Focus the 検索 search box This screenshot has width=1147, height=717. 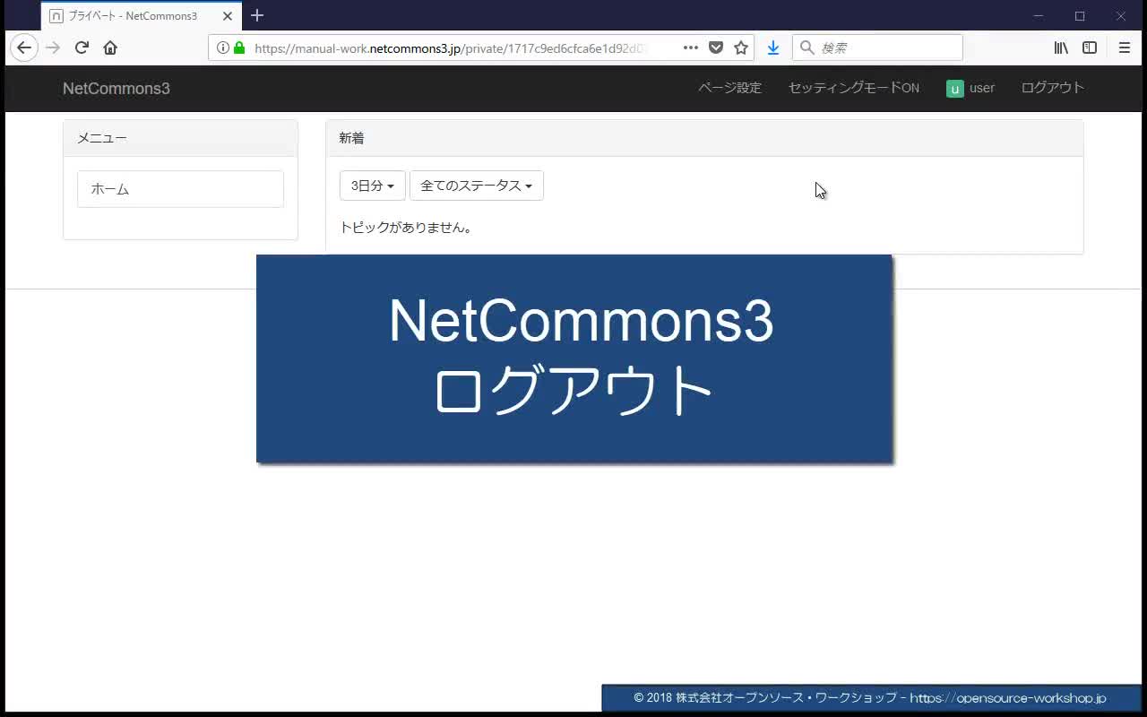(x=877, y=48)
